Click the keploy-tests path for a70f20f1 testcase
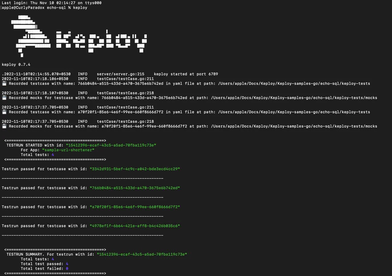 [x=294, y=112]
